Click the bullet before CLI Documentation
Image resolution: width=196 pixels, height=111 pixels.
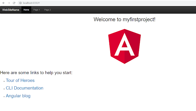pyautogui.click(x=4, y=89)
